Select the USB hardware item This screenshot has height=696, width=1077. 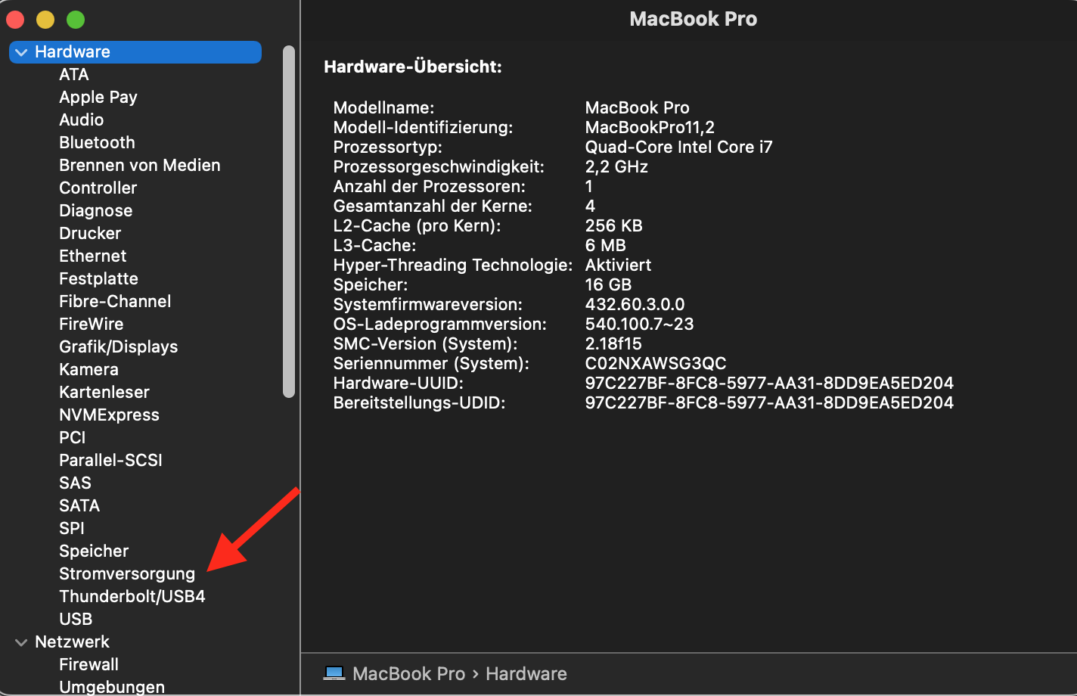pyautogui.click(x=76, y=619)
